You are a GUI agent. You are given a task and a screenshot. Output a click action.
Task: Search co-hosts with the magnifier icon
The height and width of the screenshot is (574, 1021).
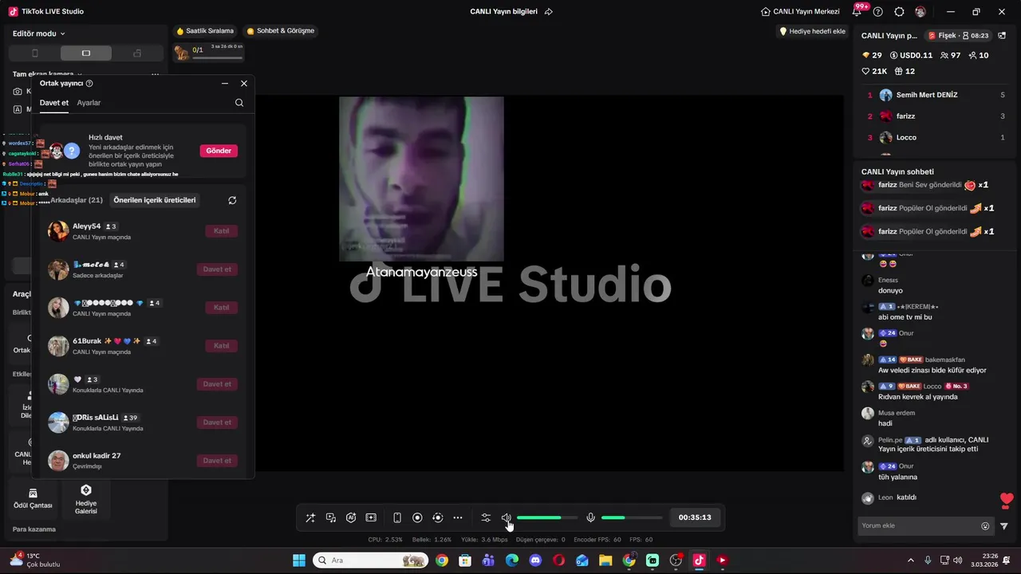click(239, 103)
